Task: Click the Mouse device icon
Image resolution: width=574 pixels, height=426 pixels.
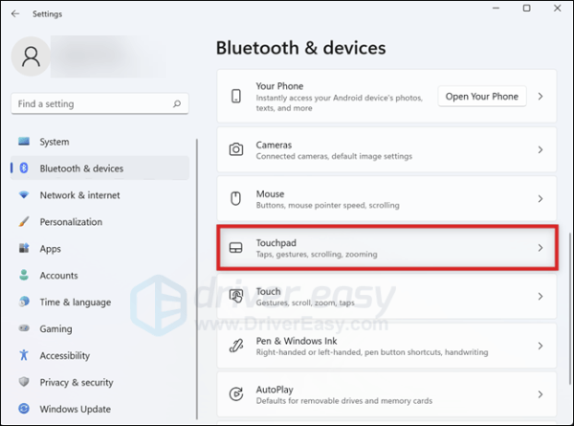Action: tap(235, 198)
